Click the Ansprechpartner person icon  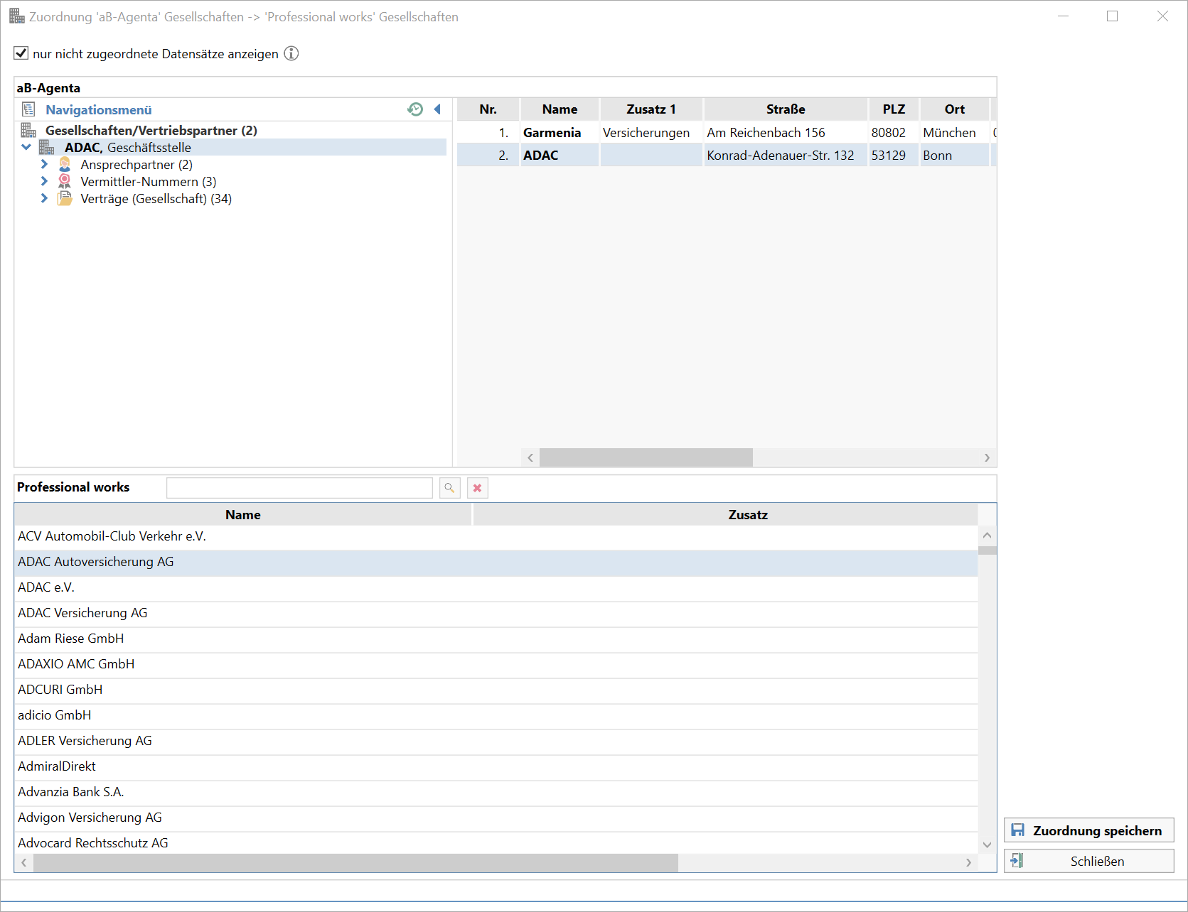[65, 165]
